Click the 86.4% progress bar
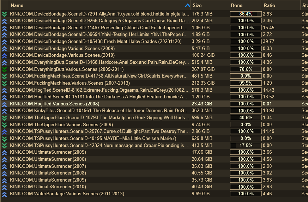This screenshot has height=202, width=308. pos(246,14)
